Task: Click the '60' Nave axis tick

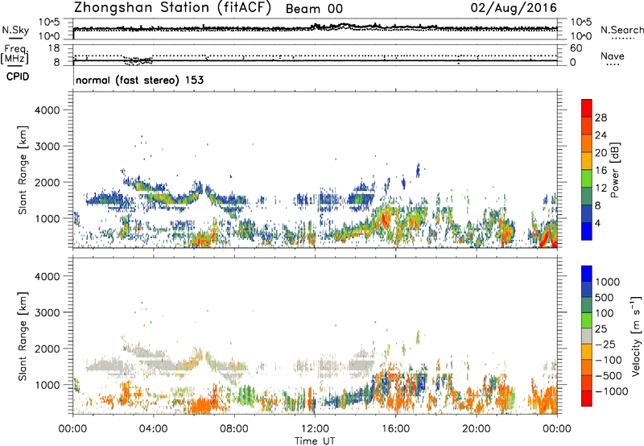Action: coord(576,48)
